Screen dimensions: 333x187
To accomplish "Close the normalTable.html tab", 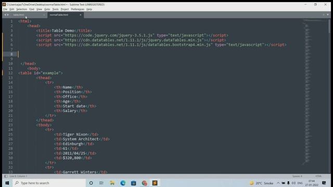I will 81,15.
